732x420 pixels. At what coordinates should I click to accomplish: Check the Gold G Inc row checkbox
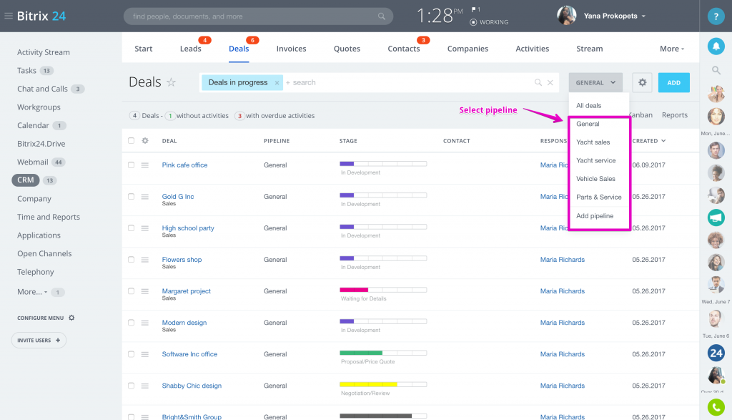[132, 197]
